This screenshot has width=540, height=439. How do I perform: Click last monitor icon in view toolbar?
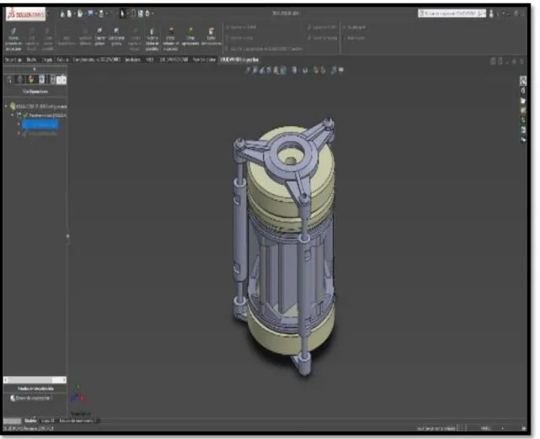click(341, 71)
